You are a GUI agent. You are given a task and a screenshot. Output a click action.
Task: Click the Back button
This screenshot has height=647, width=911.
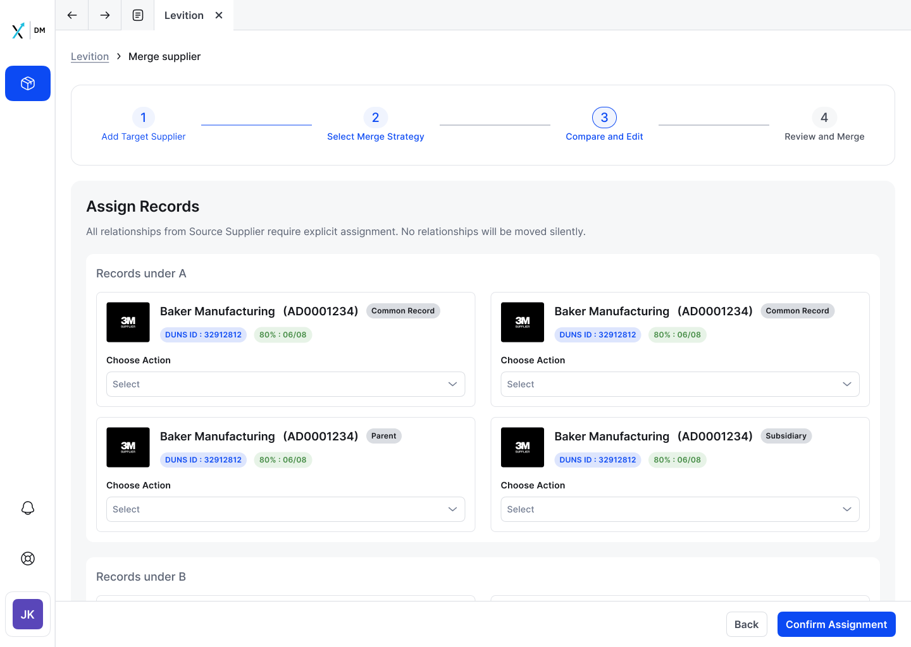pos(747,624)
